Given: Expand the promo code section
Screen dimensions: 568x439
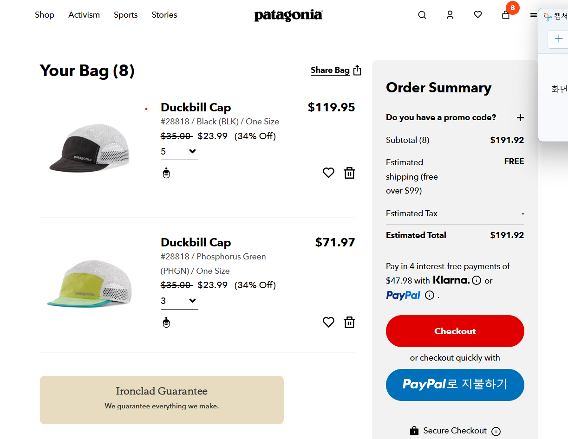Looking at the screenshot, I should 520,118.
